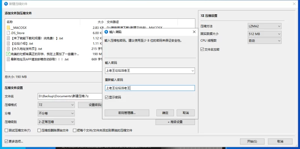Select 最新地址及APP请发邮箱自动获取 file name
300x149 pixels.
[40, 59]
